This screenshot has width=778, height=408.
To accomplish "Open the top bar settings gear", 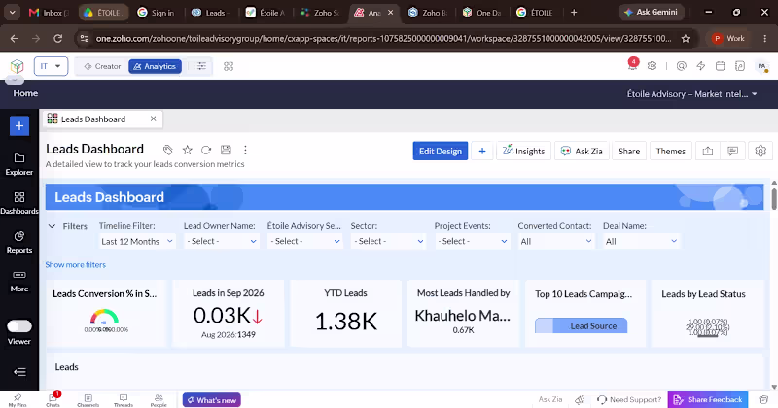I will click(652, 66).
